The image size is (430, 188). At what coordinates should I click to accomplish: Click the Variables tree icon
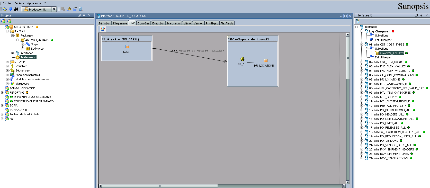tap(12, 66)
